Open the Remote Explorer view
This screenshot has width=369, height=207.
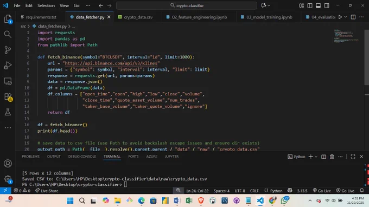(x=8, y=81)
